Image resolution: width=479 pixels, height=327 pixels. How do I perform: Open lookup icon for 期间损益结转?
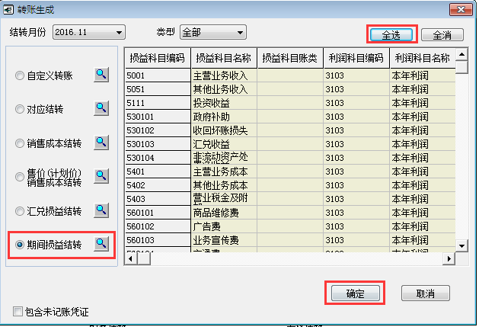click(x=101, y=244)
